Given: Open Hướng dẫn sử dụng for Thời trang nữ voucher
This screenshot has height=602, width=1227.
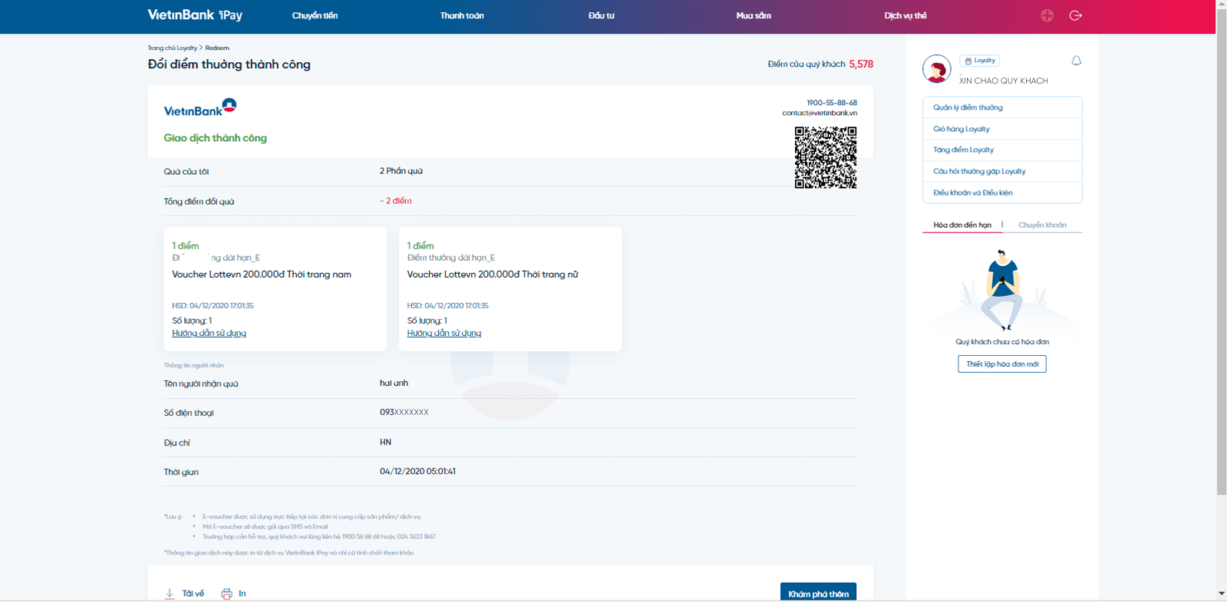Looking at the screenshot, I should click(444, 333).
